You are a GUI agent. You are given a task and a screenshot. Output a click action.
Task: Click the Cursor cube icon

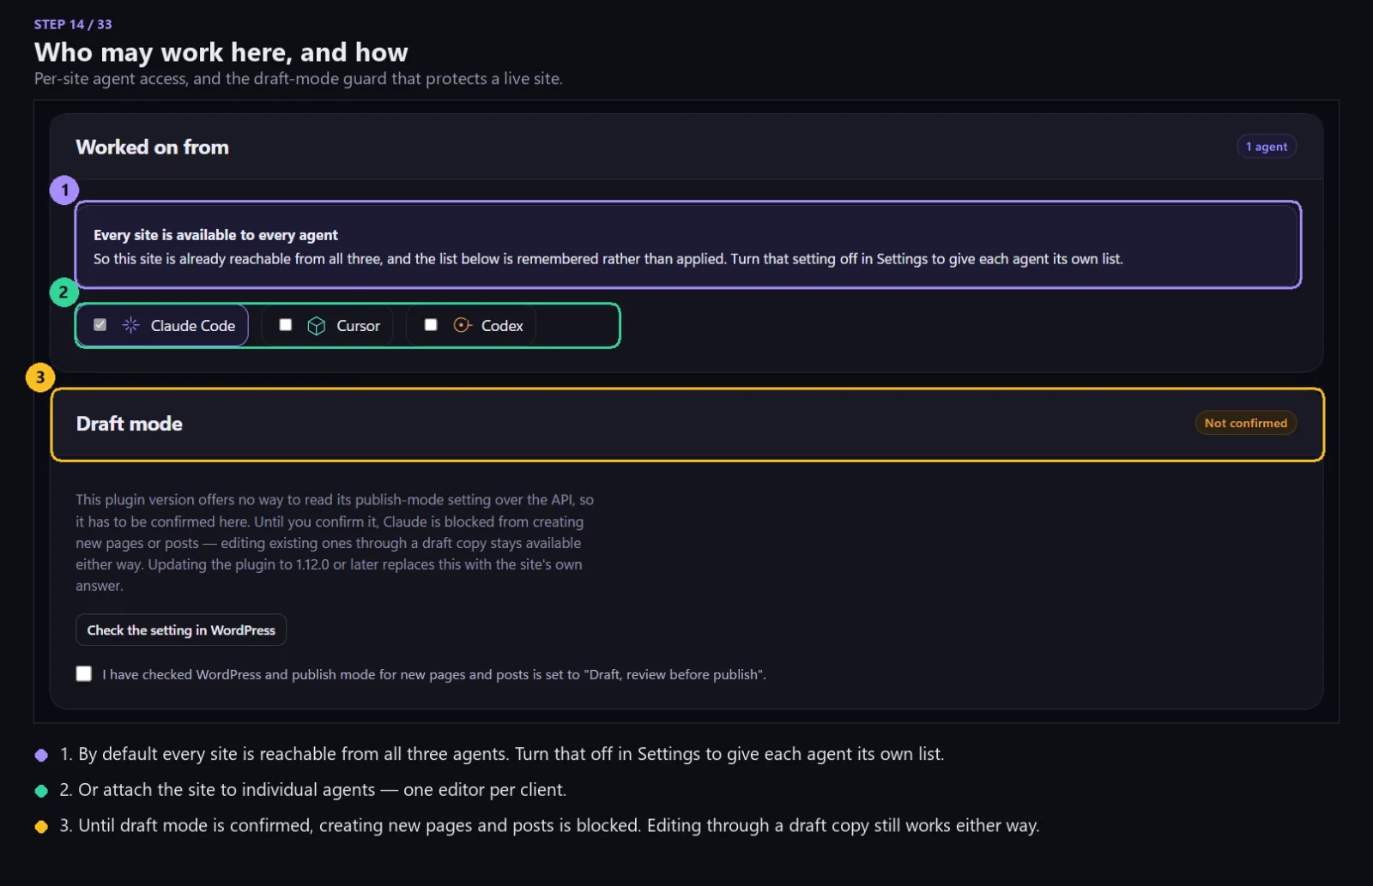316,326
